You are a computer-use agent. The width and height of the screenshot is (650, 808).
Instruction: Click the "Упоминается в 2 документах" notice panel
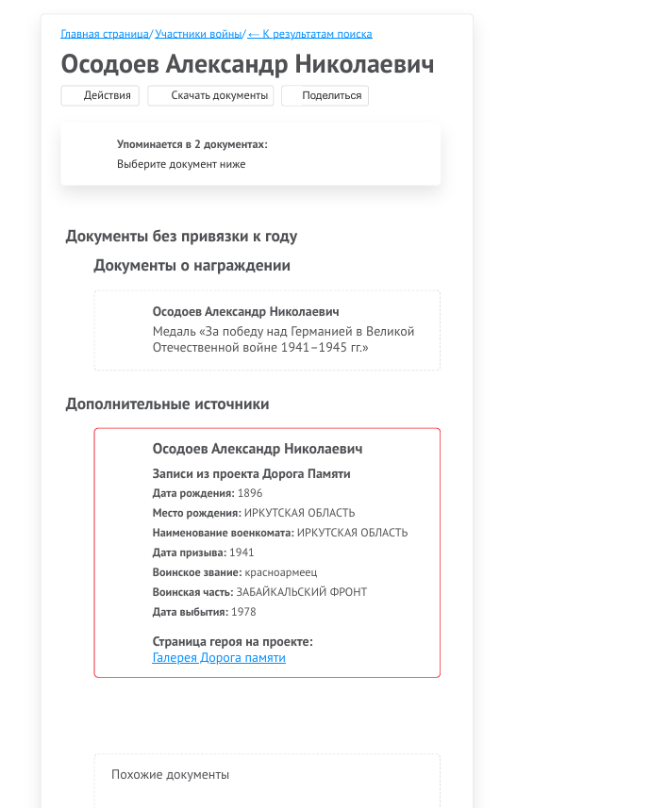coord(250,153)
